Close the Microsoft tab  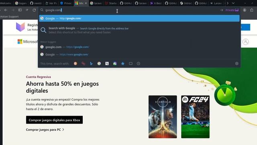pos(86,3)
